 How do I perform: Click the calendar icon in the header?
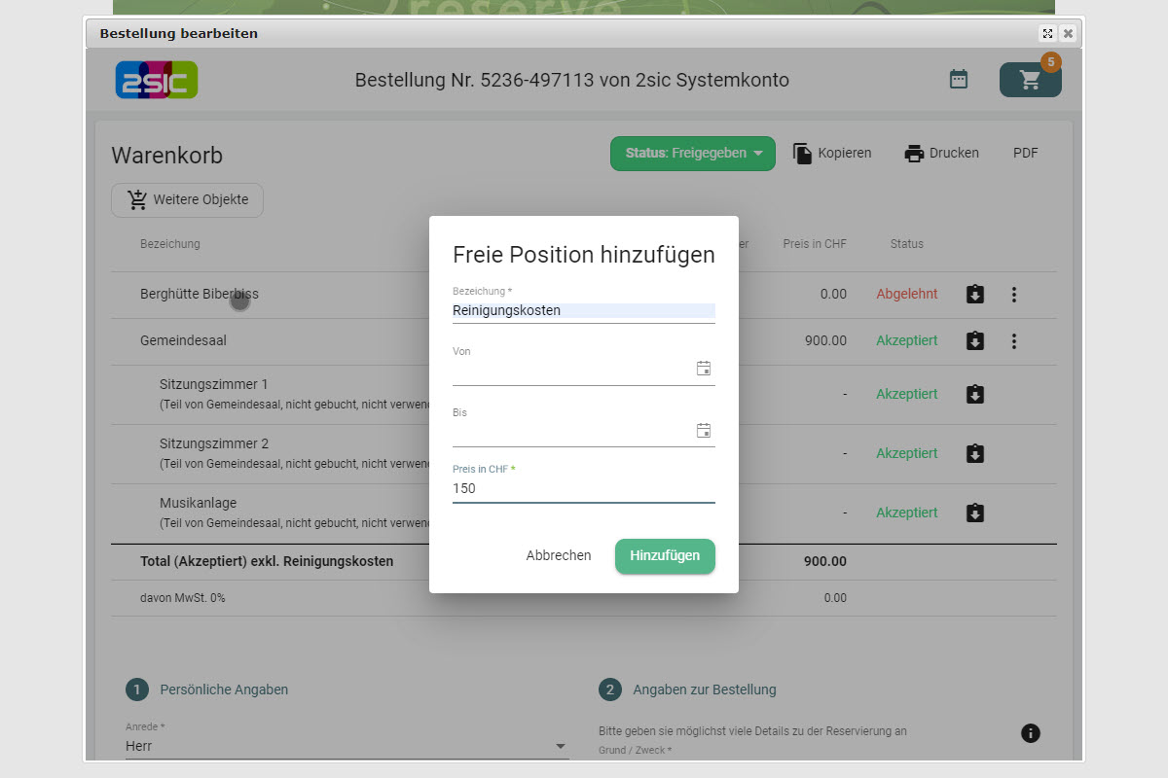[x=959, y=80]
